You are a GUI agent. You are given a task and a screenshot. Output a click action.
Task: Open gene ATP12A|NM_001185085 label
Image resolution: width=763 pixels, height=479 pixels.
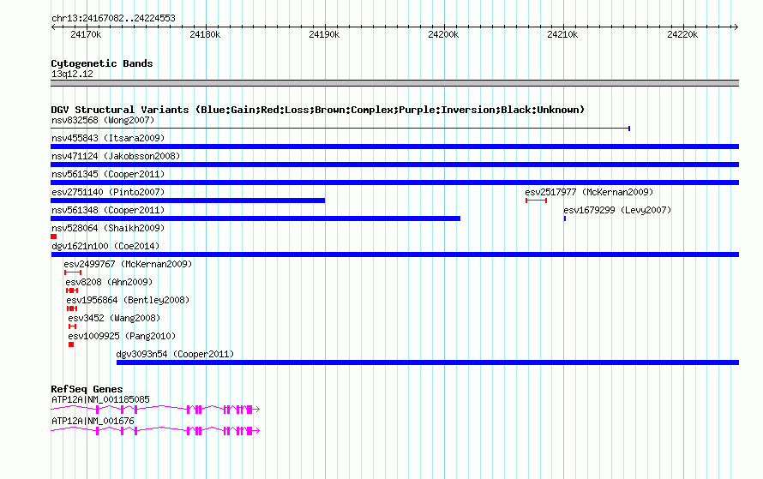coord(100,399)
